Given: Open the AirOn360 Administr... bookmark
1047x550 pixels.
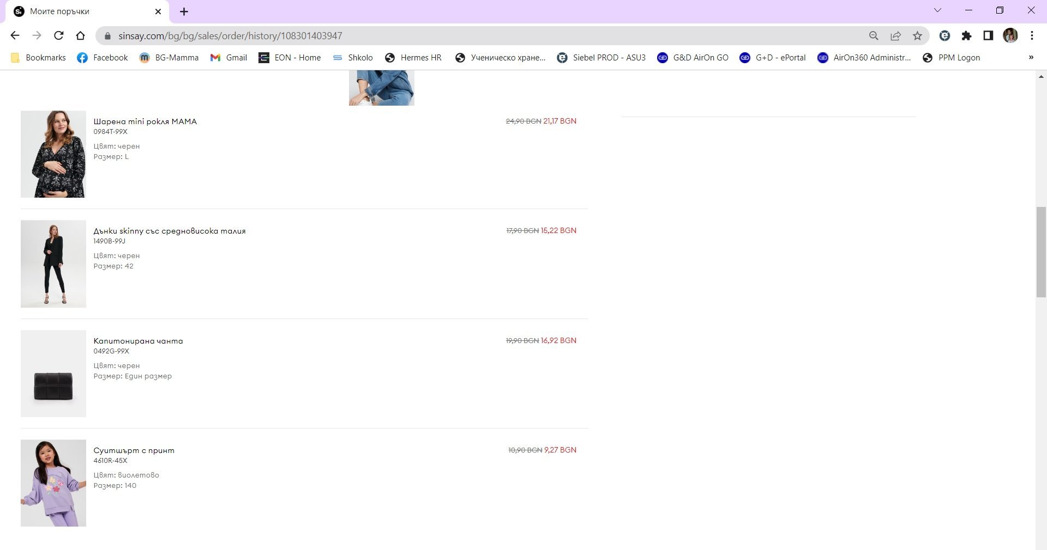Looking at the screenshot, I should (x=864, y=57).
